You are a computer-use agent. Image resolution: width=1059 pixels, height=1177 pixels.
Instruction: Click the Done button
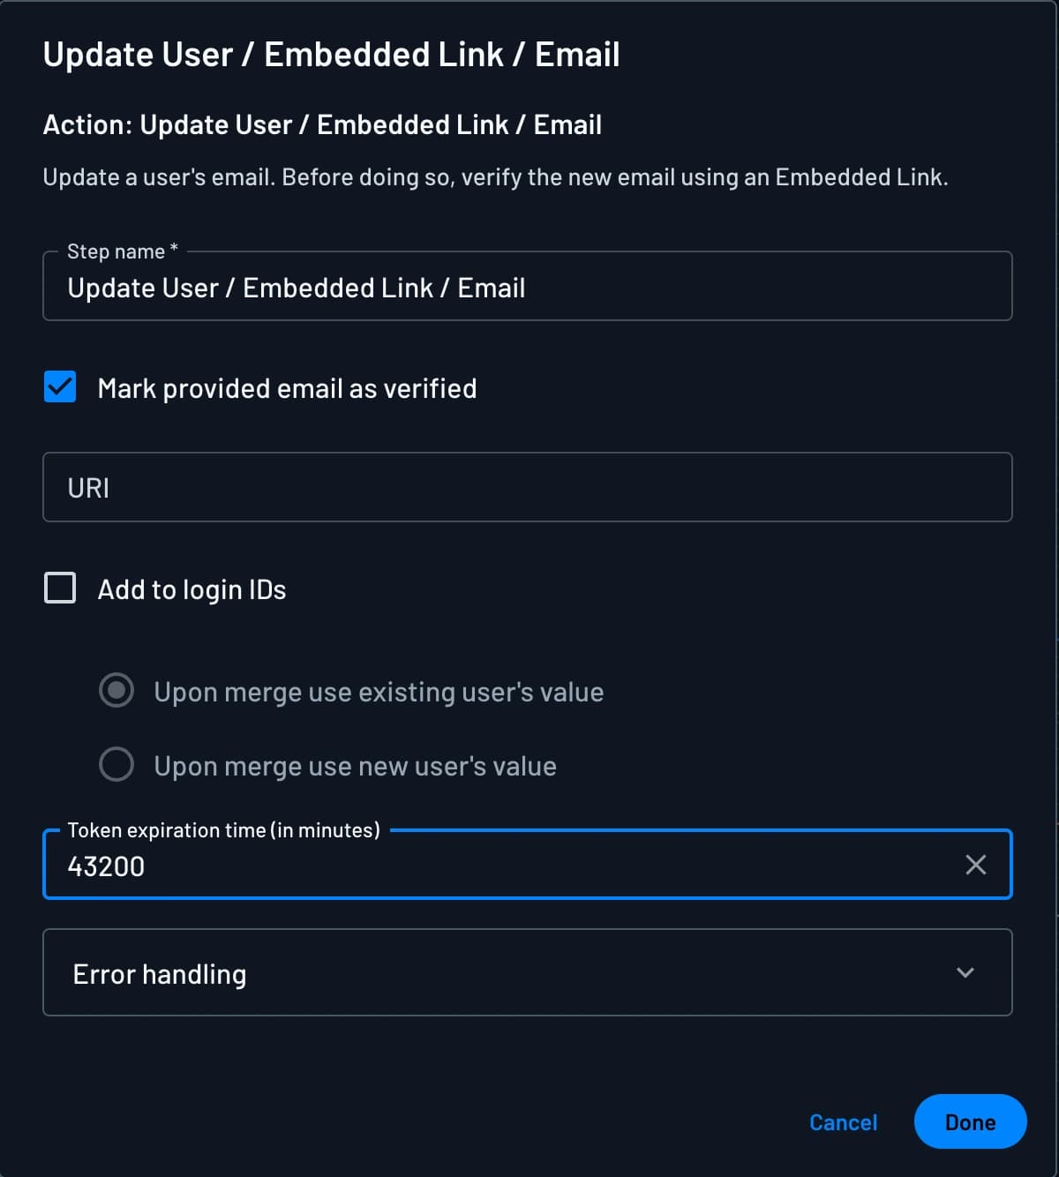pos(970,1121)
